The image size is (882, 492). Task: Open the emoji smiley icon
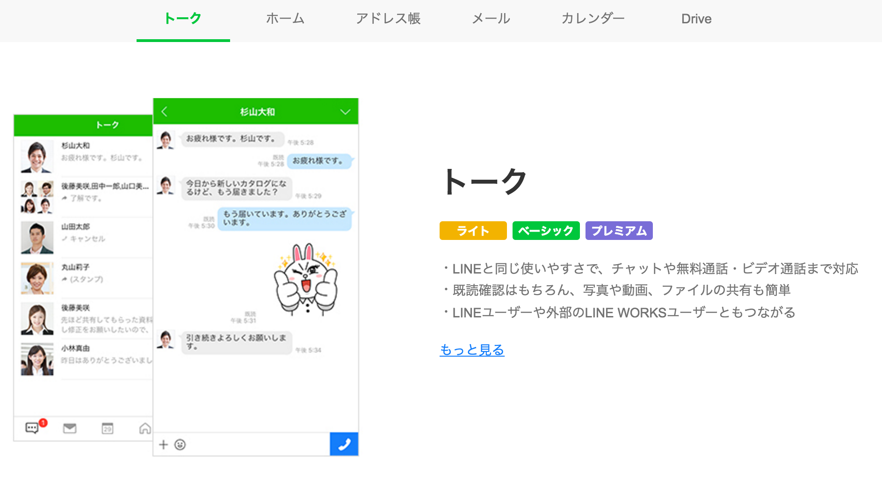[180, 444]
